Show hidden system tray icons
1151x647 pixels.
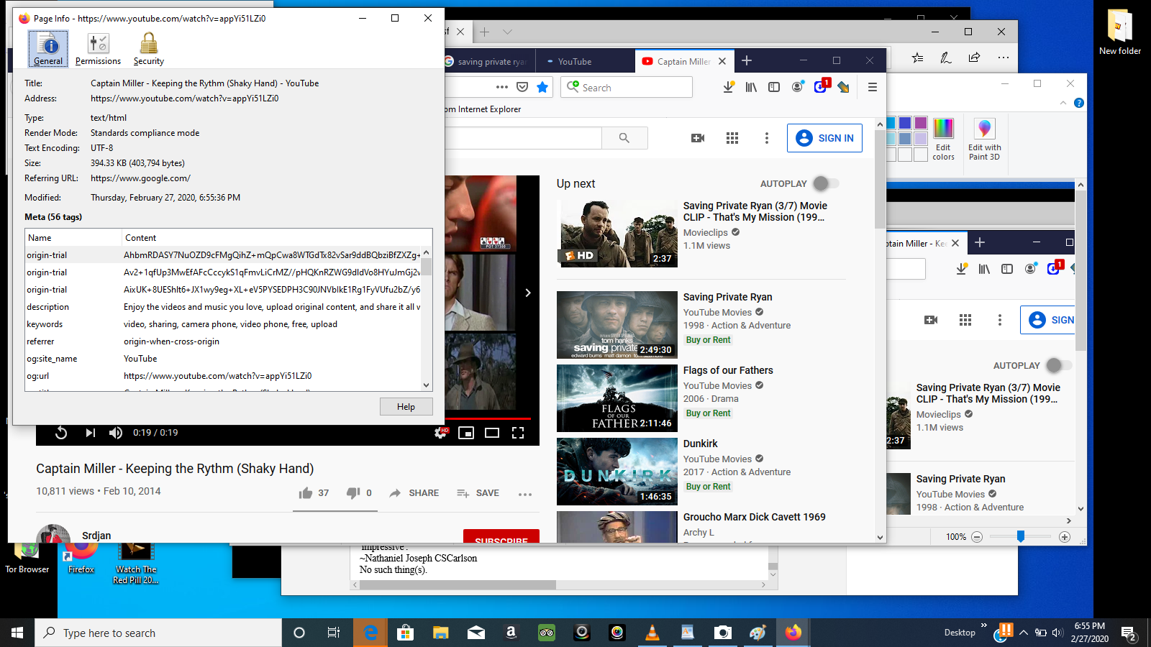(x=1024, y=633)
